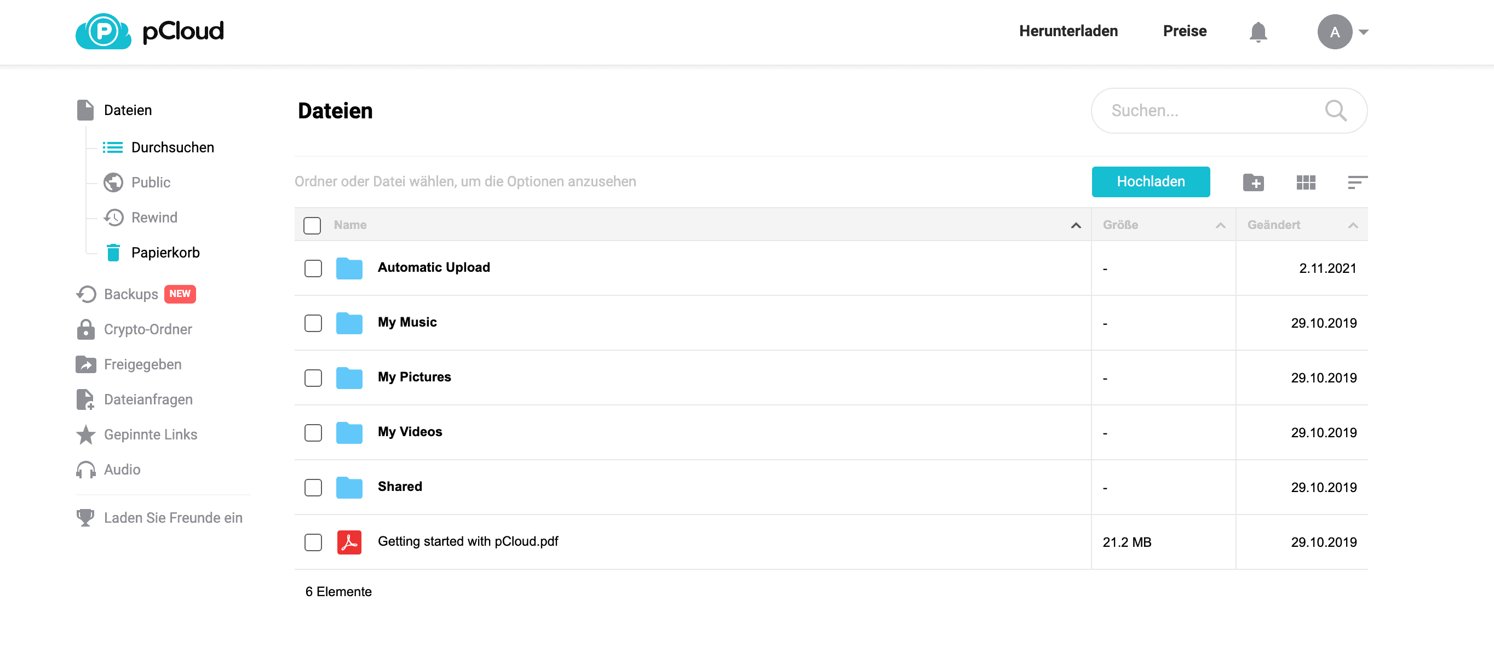Click the My Music folder icon
The image size is (1494, 663).
[x=349, y=323]
